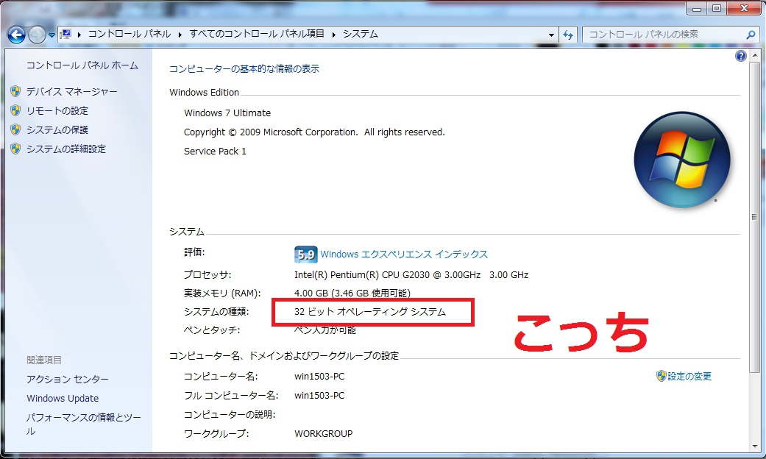This screenshot has width=766, height=459.
Task: Click すべてのコントロール パネル項目 breadcrumb
Action: (x=257, y=34)
